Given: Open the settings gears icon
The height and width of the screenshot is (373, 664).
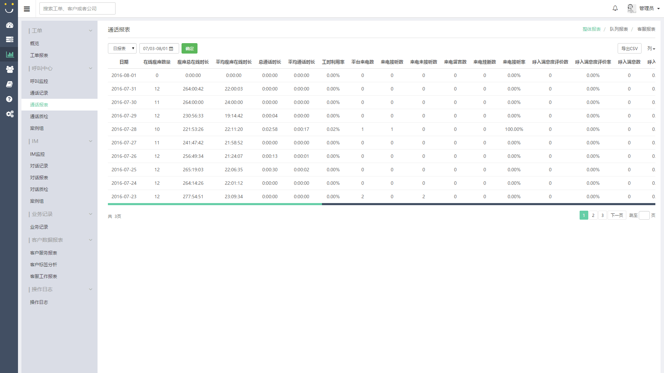Looking at the screenshot, I should click(x=9, y=114).
